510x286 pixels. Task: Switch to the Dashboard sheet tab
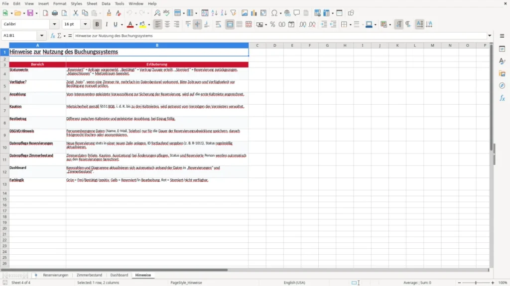(119, 275)
